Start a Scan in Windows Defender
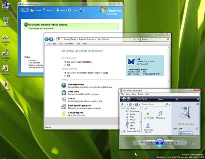 pyautogui.click(x=46, y=10)
